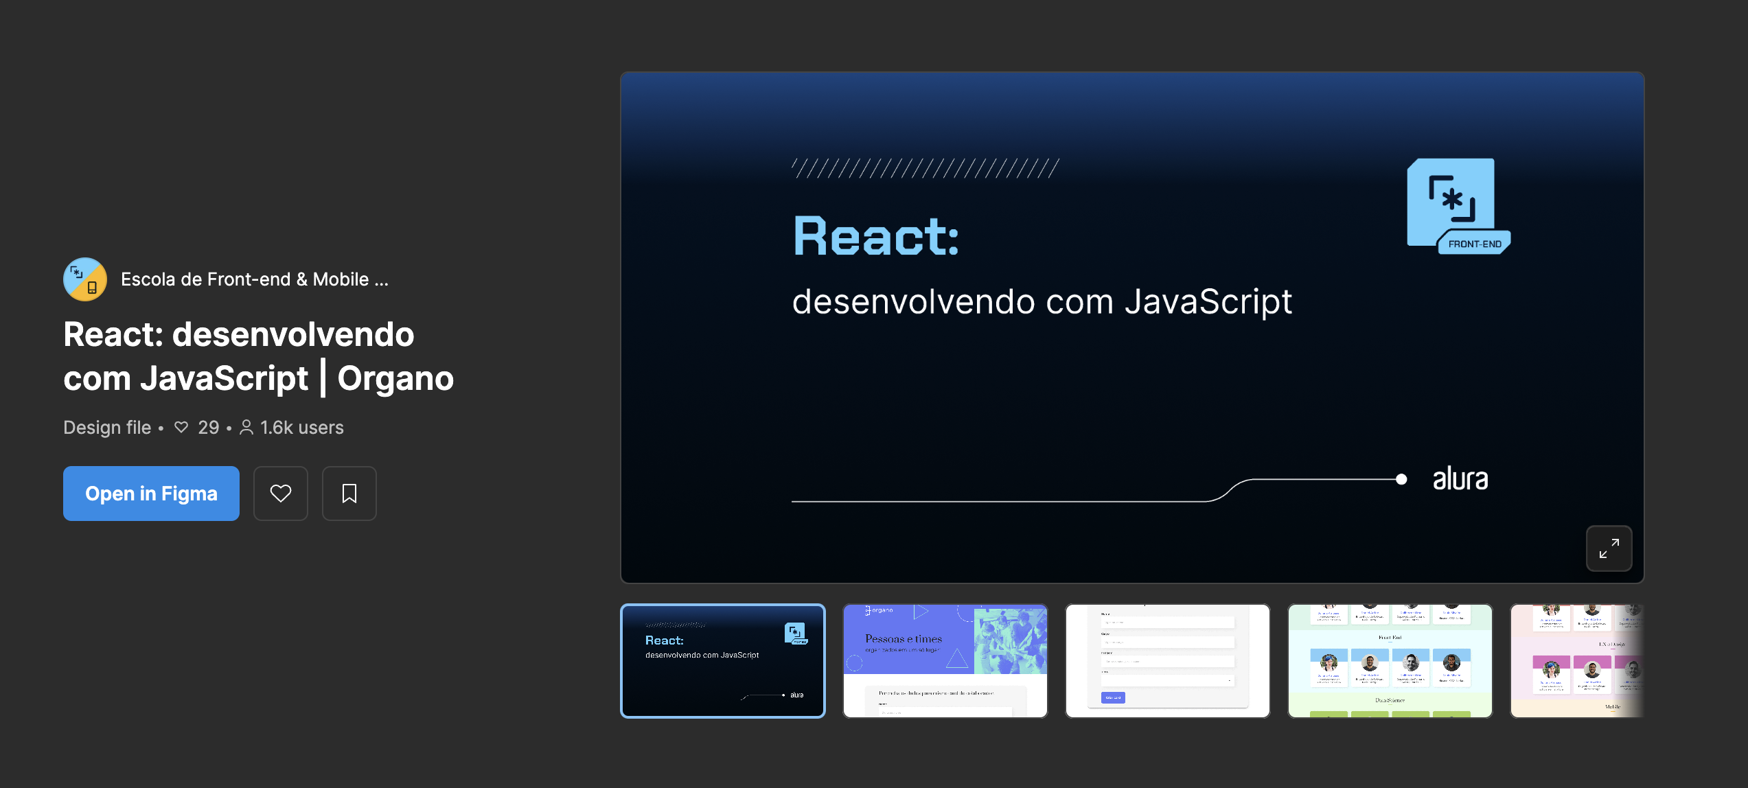Select the form page thumbnail
The width and height of the screenshot is (1748, 788).
pyautogui.click(x=1167, y=661)
